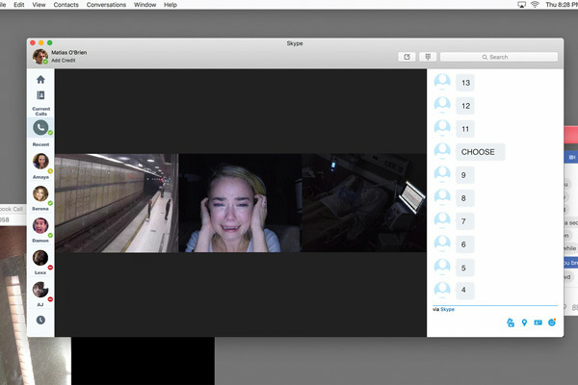Open the Conversations menu
Screen dimensions: 578x385
[x=106, y=5]
